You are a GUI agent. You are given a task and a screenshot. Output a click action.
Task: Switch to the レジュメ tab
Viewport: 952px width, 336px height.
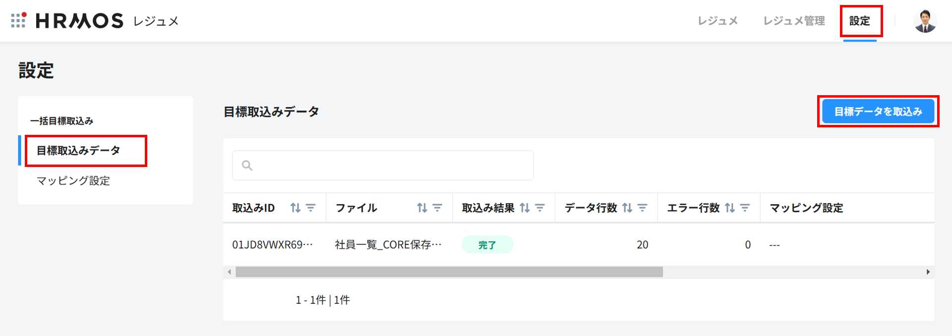click(x=717, y=21)
